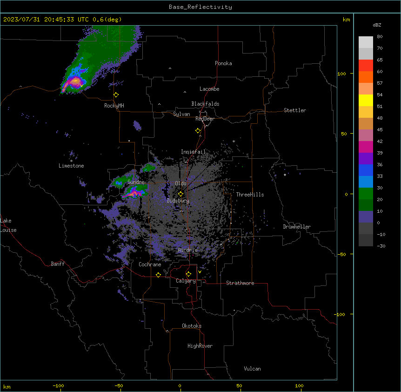Screen dimensions: 401x392
Task: Click the Lacombe city label
Action: [209, 89]
